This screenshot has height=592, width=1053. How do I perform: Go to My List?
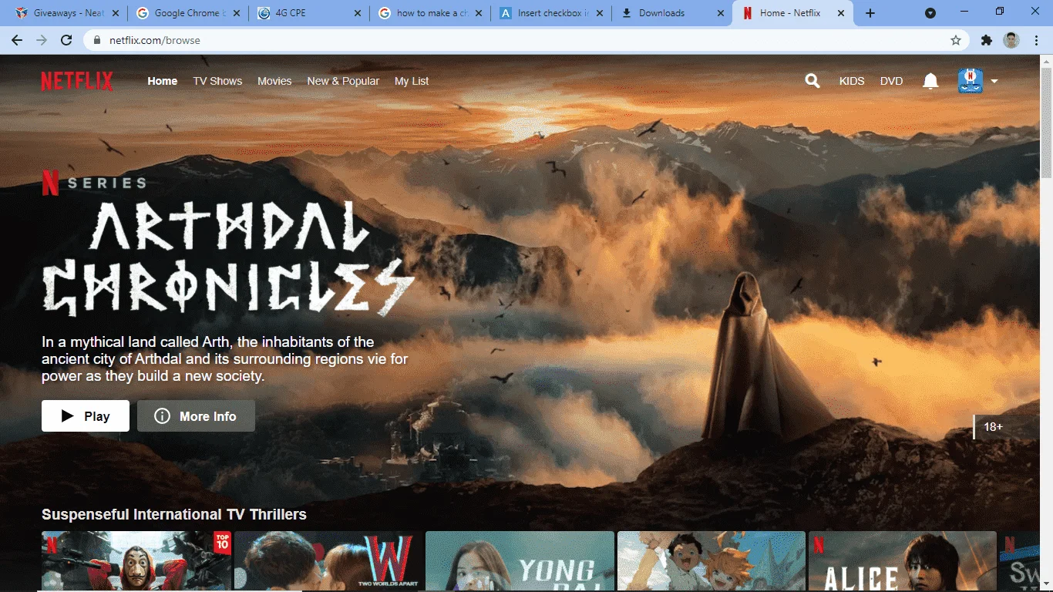[412, 81]
